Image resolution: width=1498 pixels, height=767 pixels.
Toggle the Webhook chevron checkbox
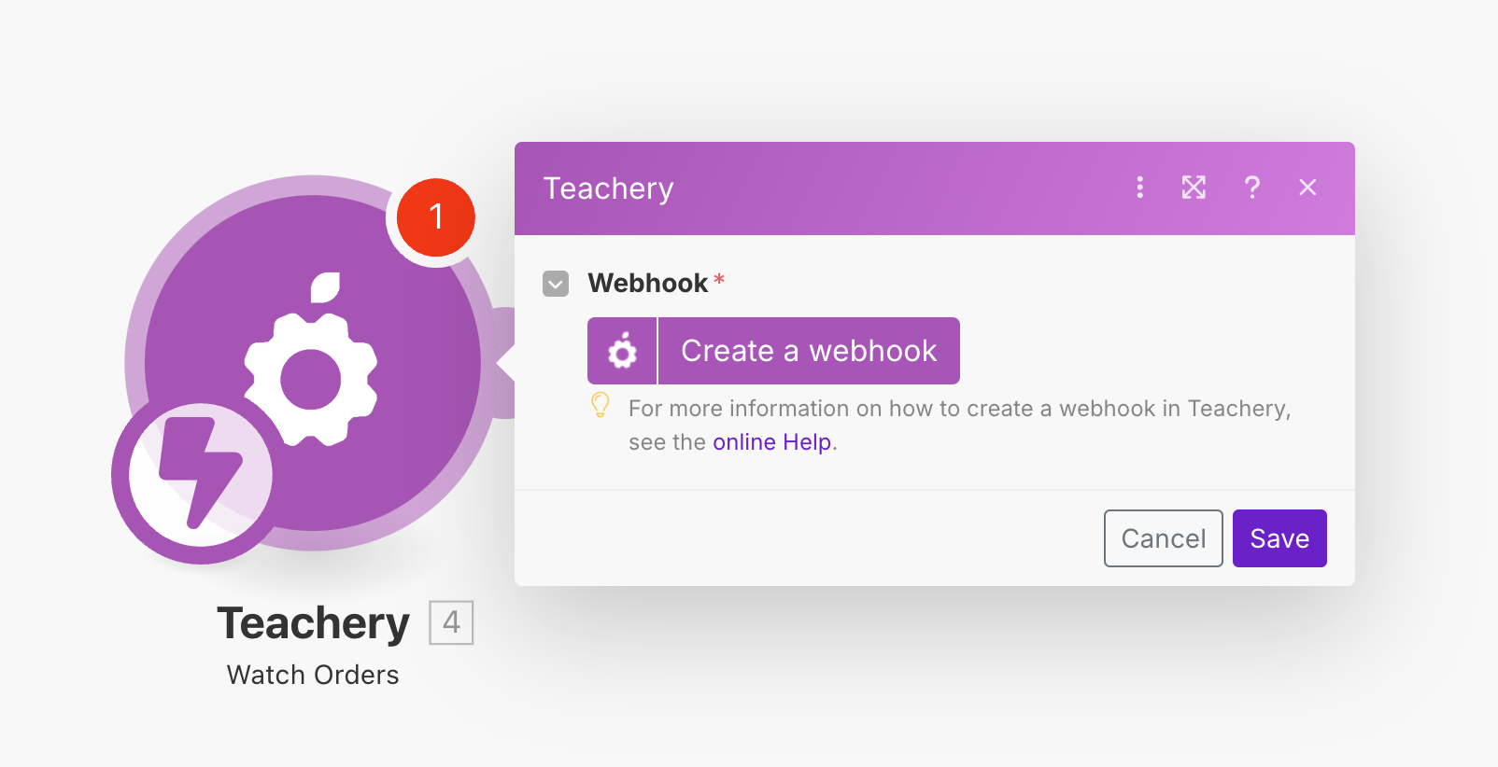pyautogui.click(x=556, y=284)
